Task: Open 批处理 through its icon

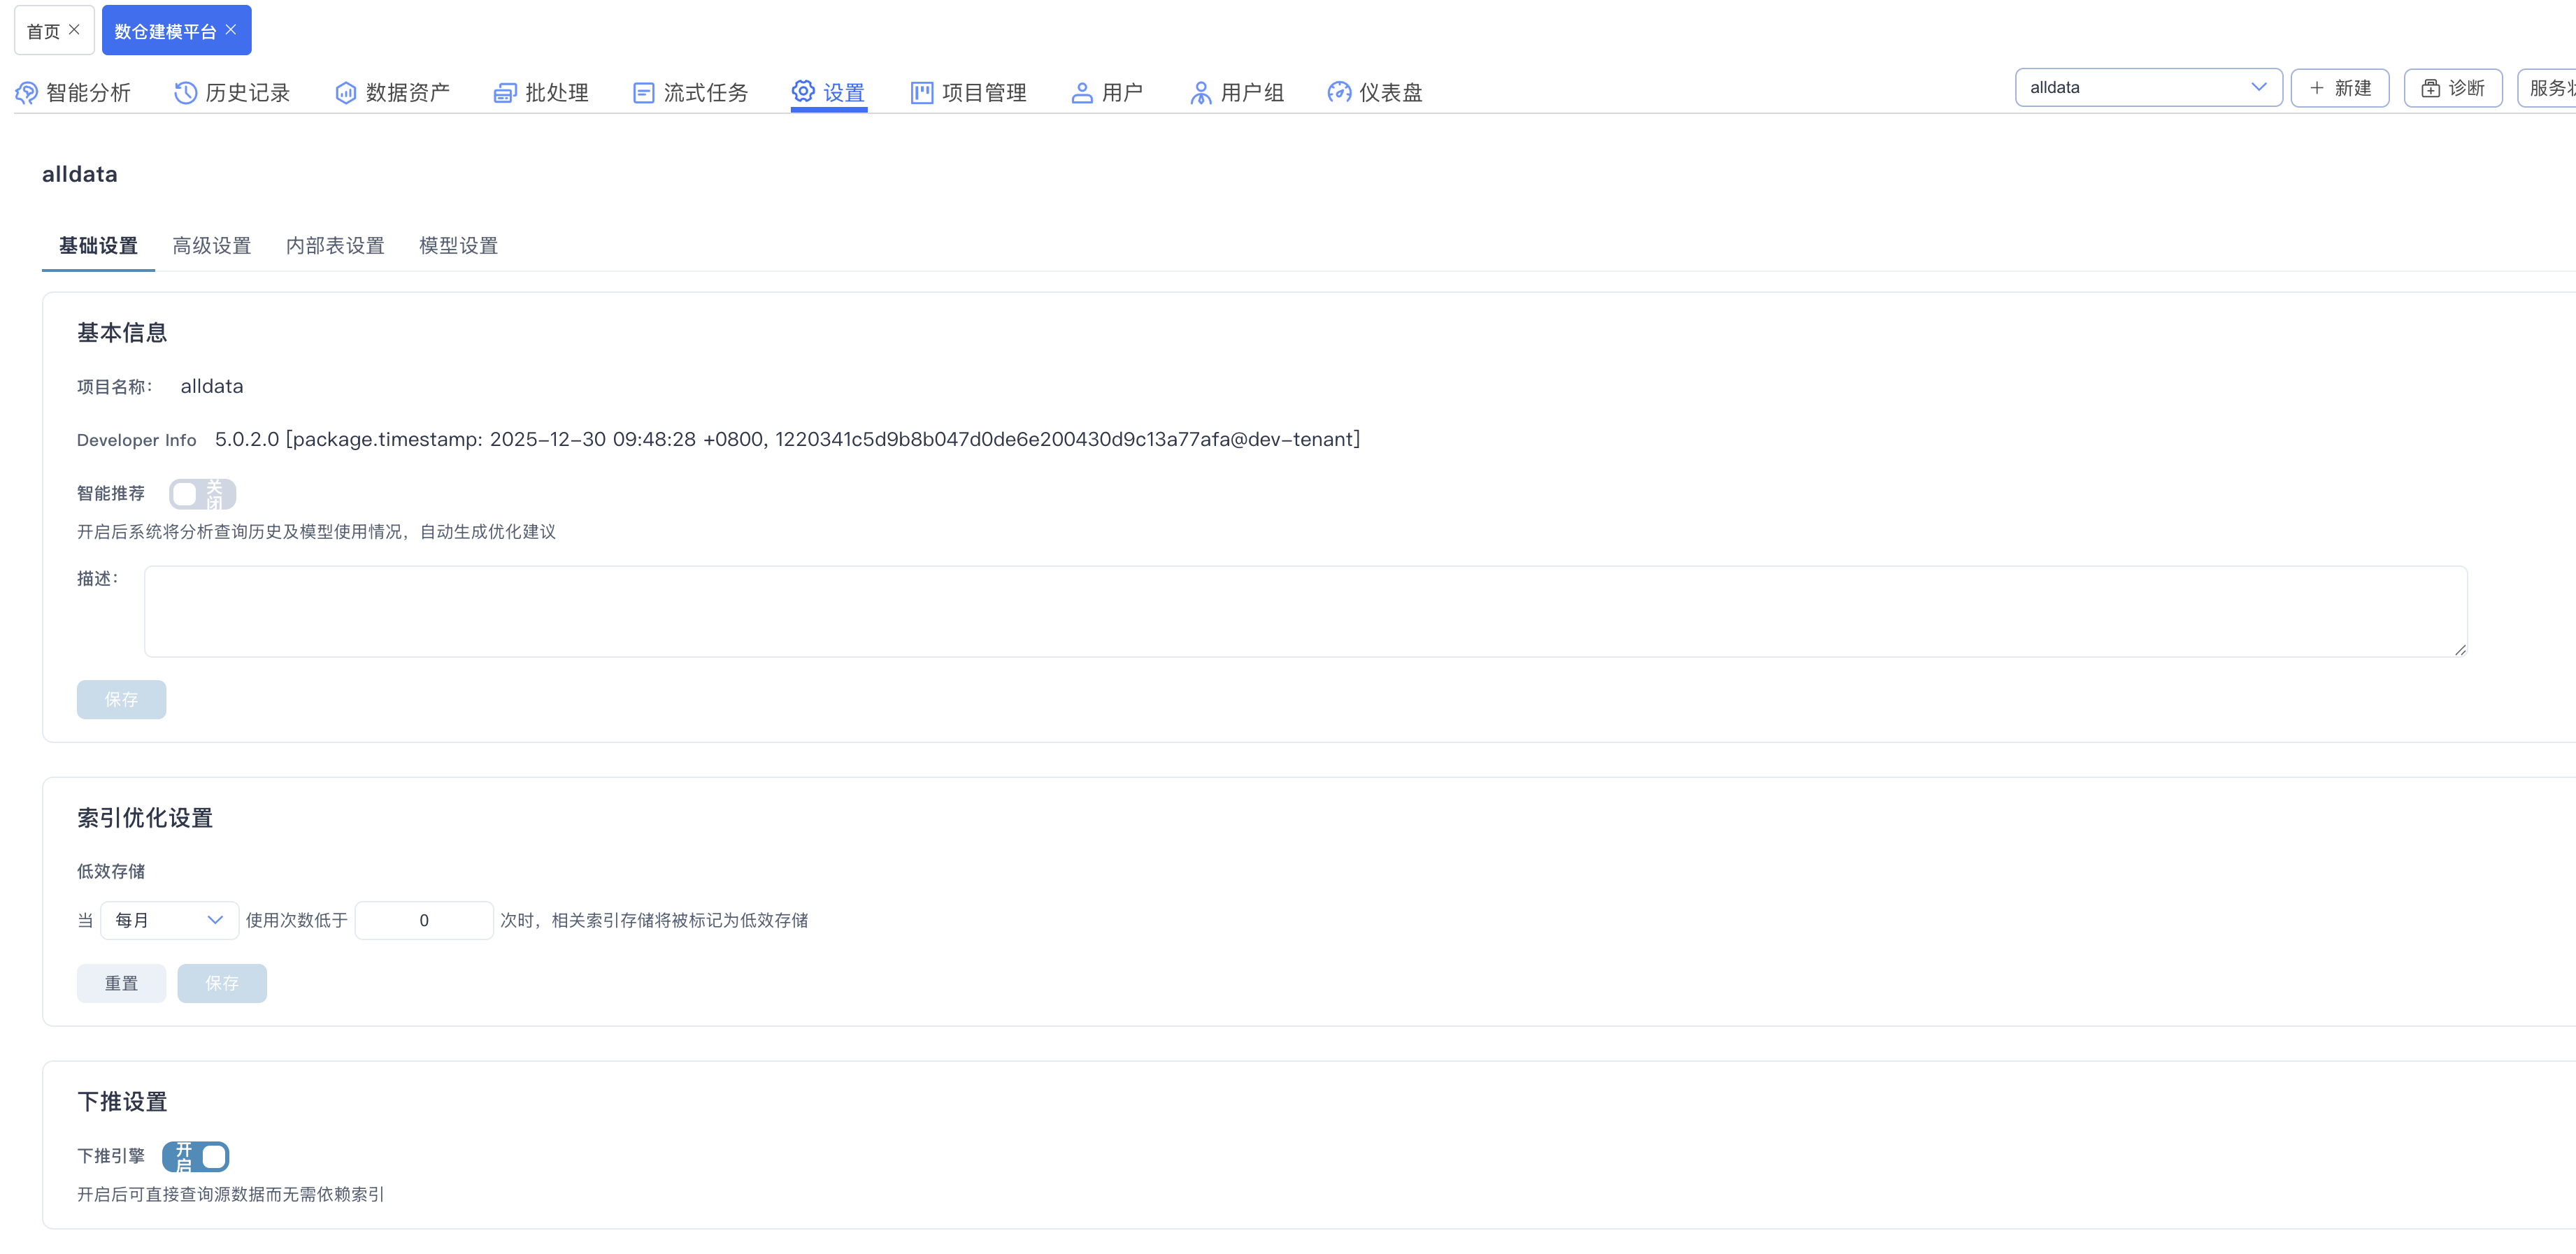Action: [505, 93]
